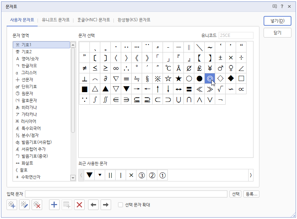Select 러시아어 in character area list
Screen dimensions: 297x219
41,121
